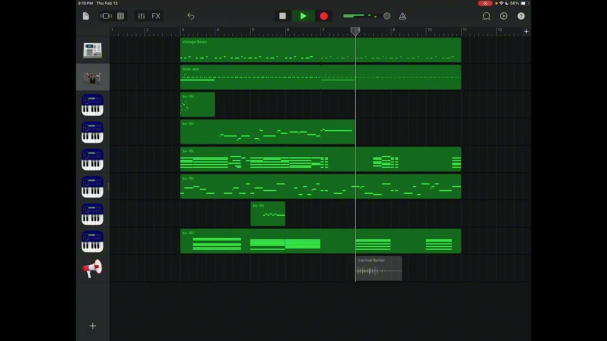The image size is (607, 341).
Task: Select the fourth bs-16i keyboard track icon
Action: pos(92,187)
